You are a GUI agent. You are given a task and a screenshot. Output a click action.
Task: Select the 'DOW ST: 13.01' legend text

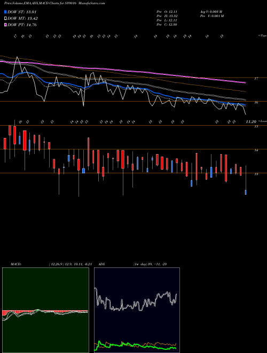point(22,12)
